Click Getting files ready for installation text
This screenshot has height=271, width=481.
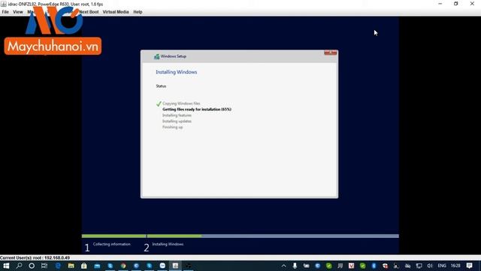(197, 109)
